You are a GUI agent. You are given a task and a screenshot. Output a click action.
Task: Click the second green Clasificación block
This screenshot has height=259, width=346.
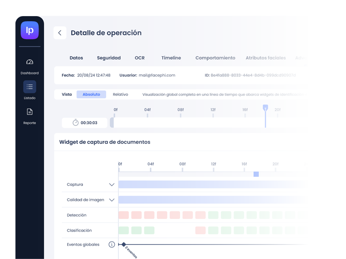coord(137,230)
